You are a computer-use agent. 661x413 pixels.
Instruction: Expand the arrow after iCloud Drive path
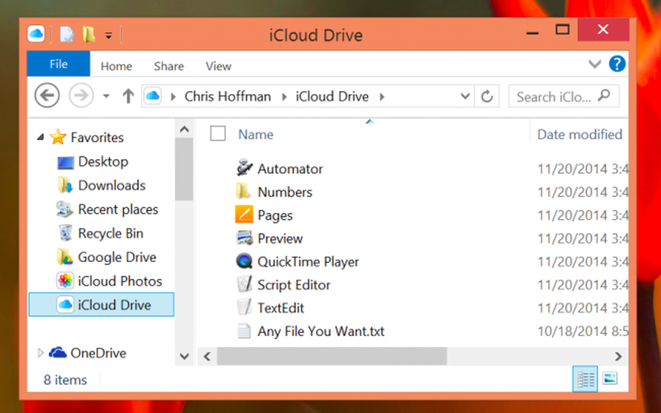[x=382, y=97]
